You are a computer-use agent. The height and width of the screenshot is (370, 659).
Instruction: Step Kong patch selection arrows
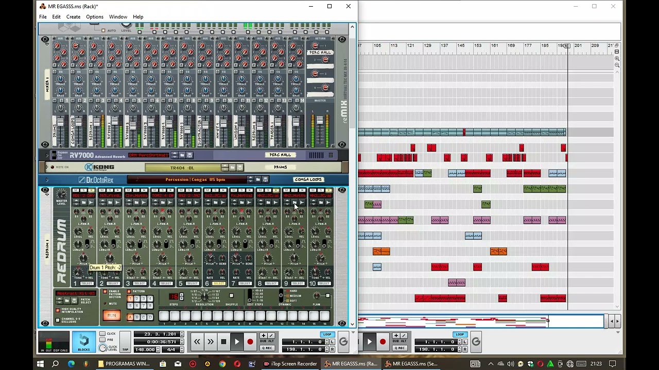coord(225,168)
